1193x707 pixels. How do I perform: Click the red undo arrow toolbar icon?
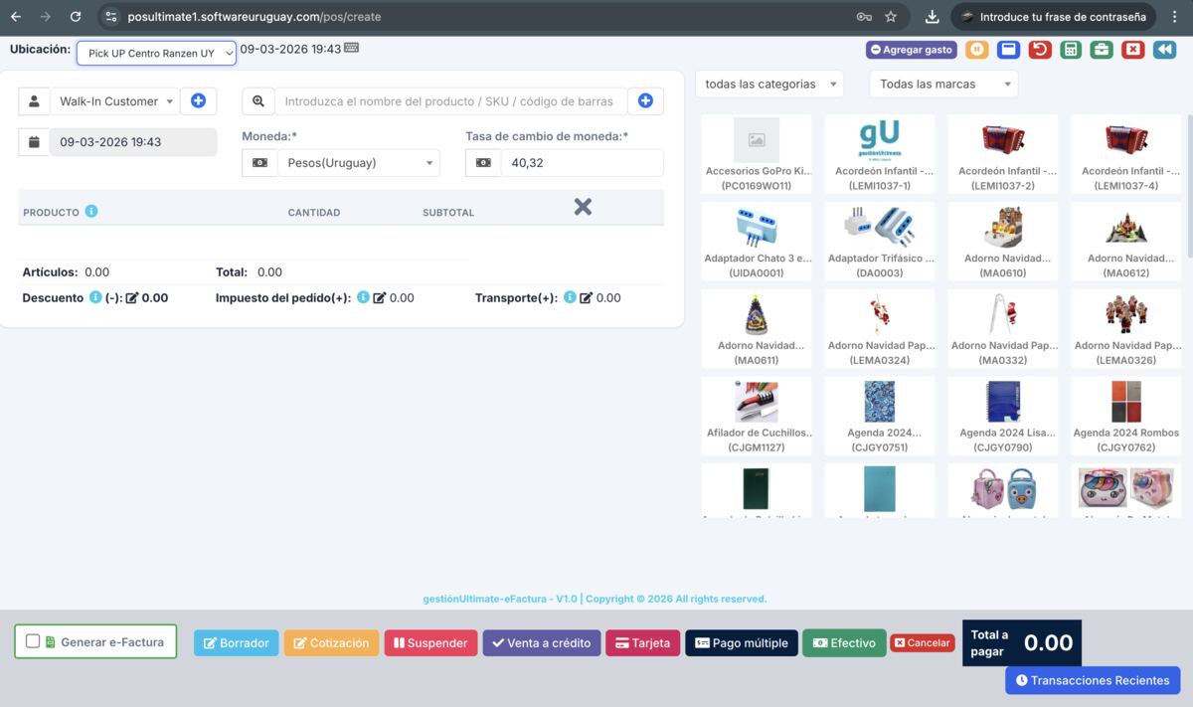click(x=1039, y=49)
